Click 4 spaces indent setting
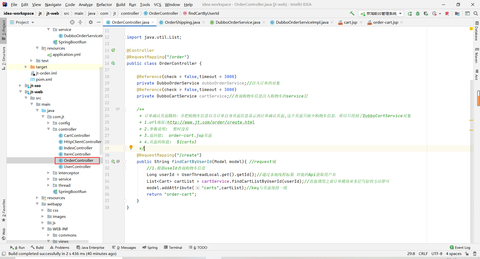Screen dimensions: 480x259 click(453, 254)
